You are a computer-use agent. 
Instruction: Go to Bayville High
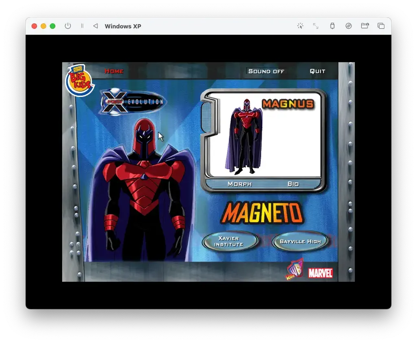(x=300, y=241)
